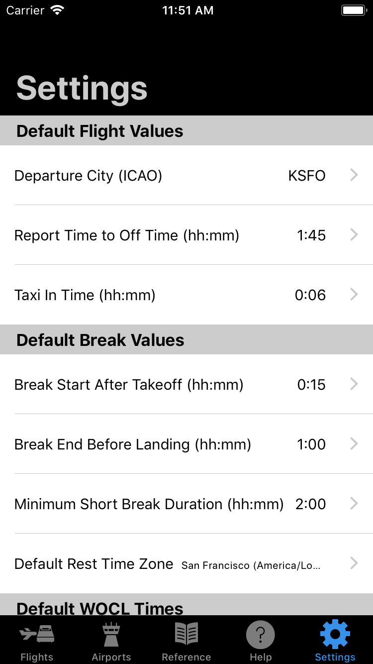This screenshot has height=664, width=373.
Task: Tap San Francisco time zone value
Action: [x=251, y=565]
